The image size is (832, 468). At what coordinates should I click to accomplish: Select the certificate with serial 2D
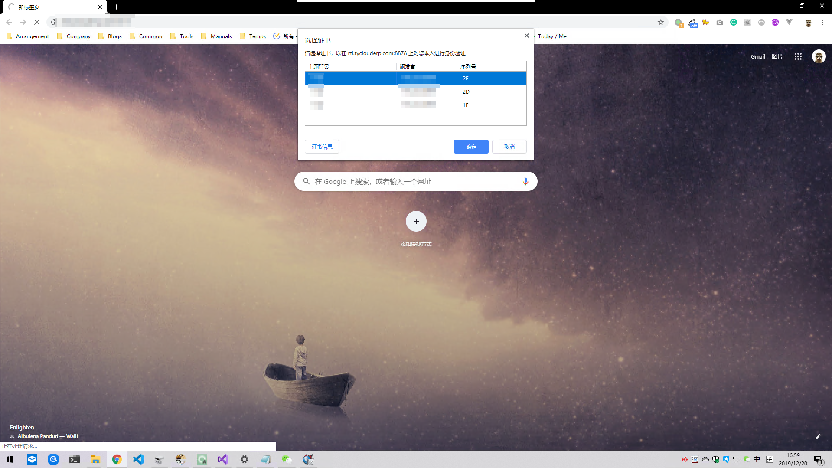(415, 92)
